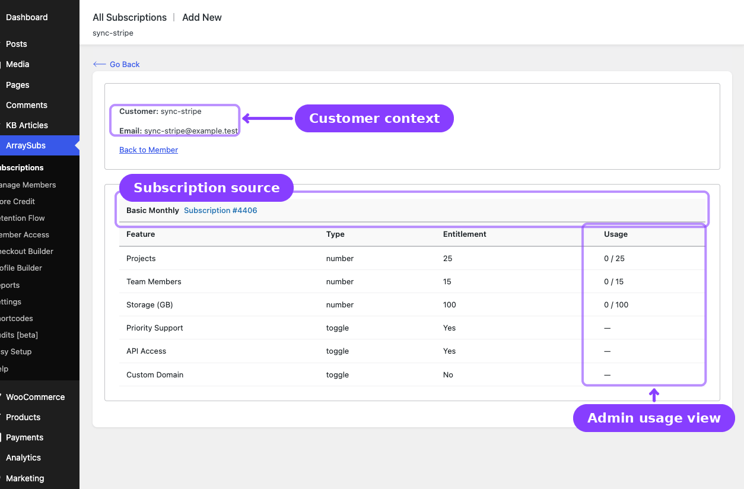The height and width of the screenshot is (489, 744).
Task: Select the Storage (GB) feature row
Action: pyautogui.click(x=412, y=304)
